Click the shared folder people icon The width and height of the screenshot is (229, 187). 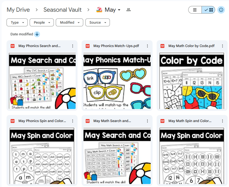[129, 10]
